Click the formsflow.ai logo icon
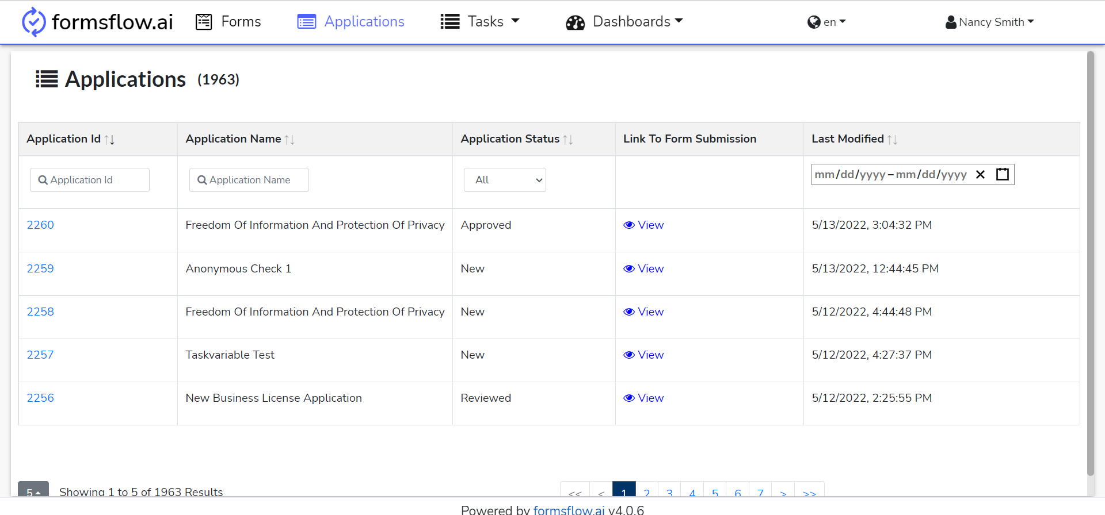1105x515 pixels. [33, 22]
